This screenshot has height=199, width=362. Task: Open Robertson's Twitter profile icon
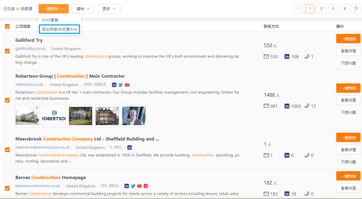tap(121, 85)
